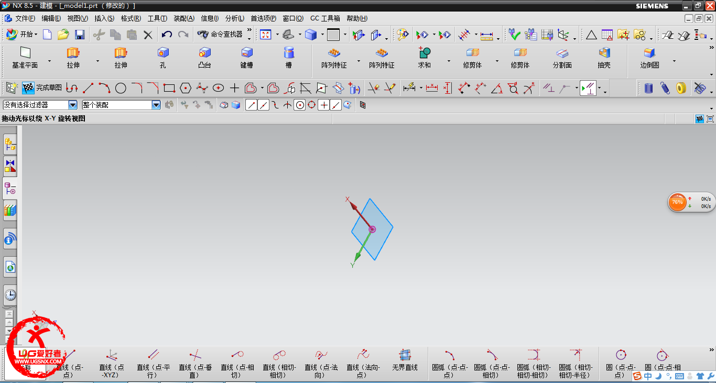
Task: Open the 命令查找器 command finder
Action: coord(221,35)
